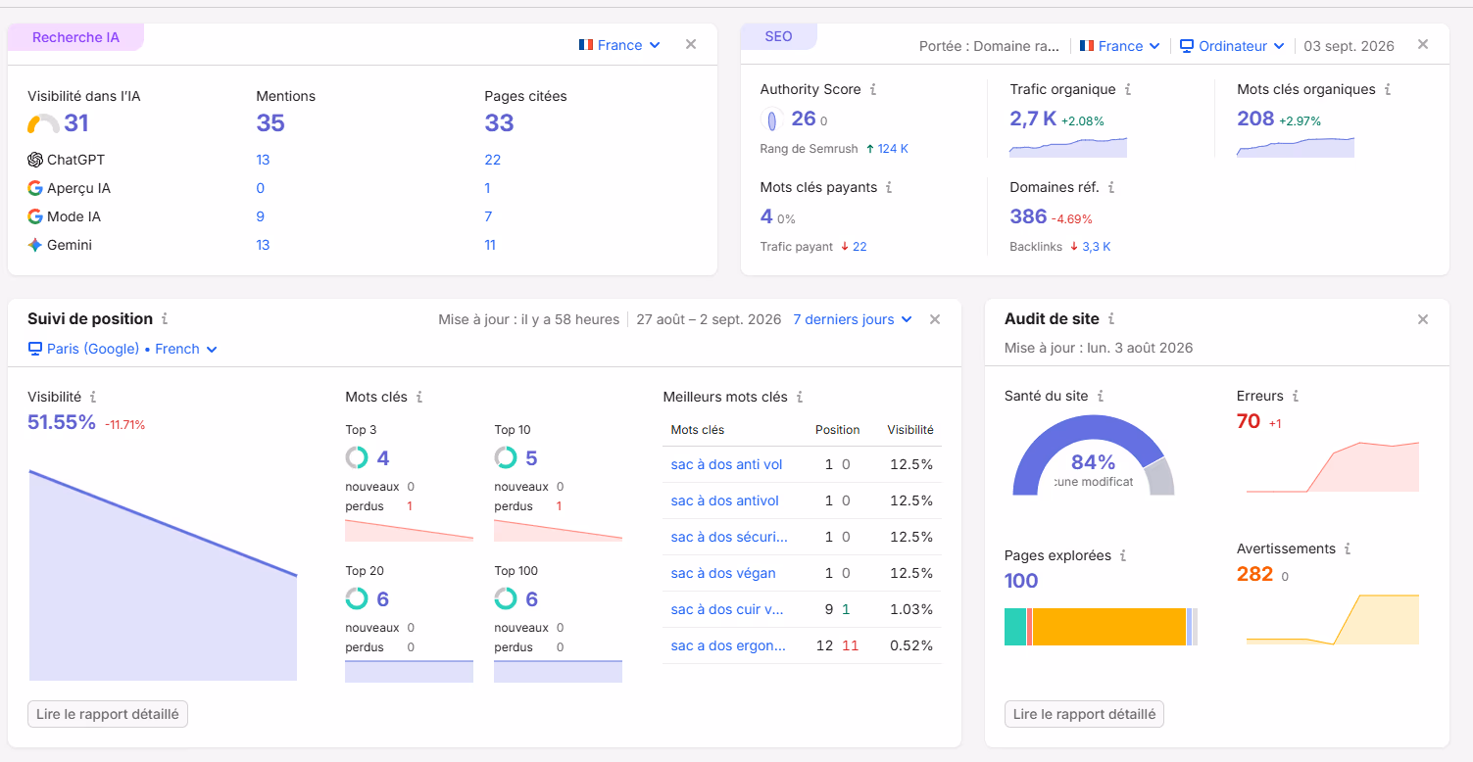
Task: Open the Rang de Semrush 124 K link
Action: coord(893,149)
